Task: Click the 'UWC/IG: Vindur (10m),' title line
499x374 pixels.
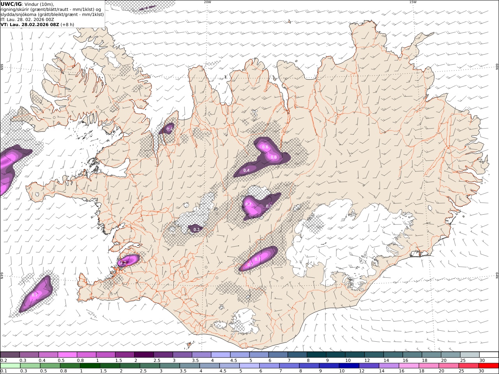Action: [x=27, y=4]
